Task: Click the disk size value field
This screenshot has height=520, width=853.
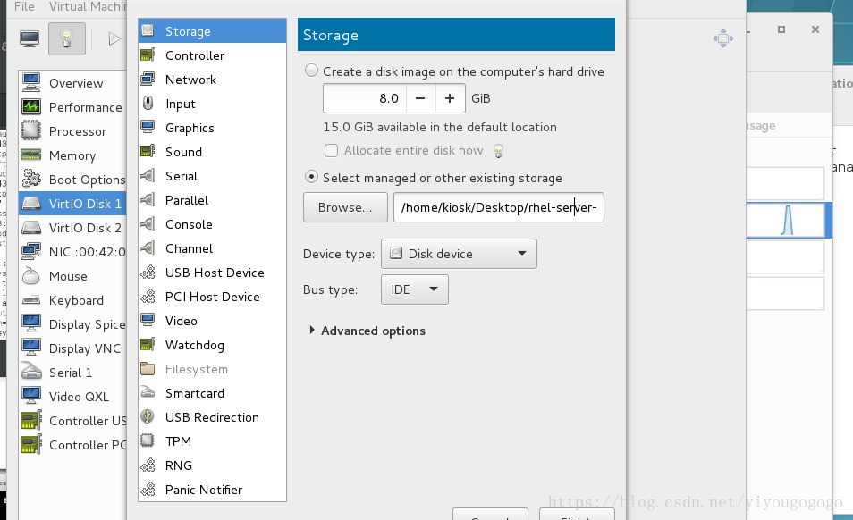Action: click(x=365, y=98)
